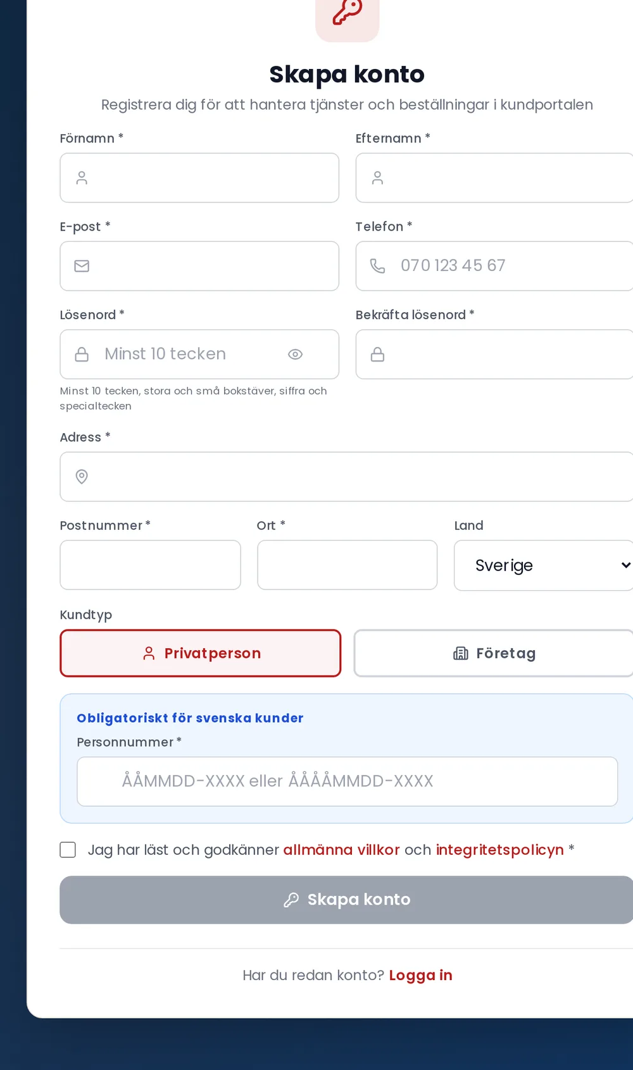Viewport: 633px width, 1070px height.
Task: Click the password requirements hint text
Action: pos(193,398)
